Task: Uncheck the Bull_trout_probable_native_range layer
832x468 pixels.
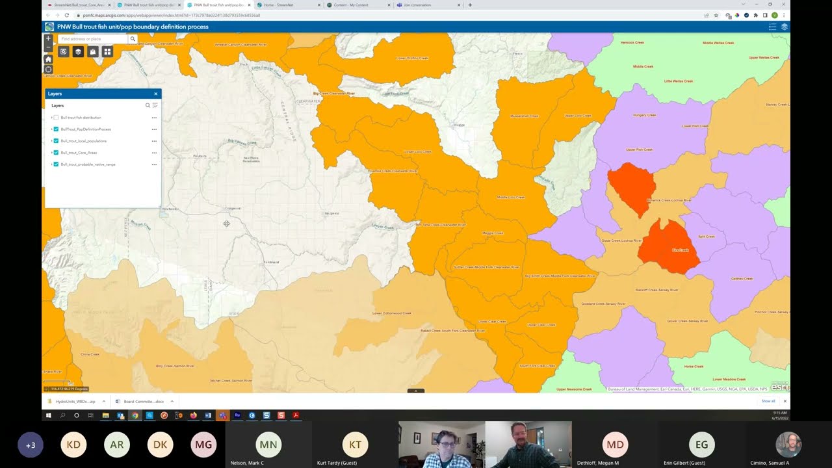Action: [x=57, y=164]
